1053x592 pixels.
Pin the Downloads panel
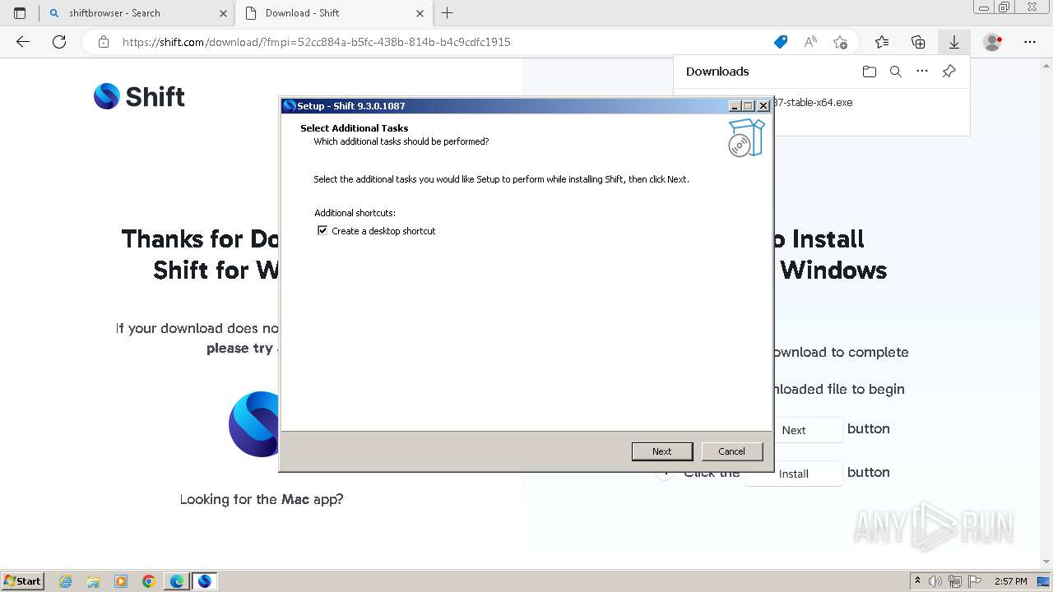click(x=949, y=72)
